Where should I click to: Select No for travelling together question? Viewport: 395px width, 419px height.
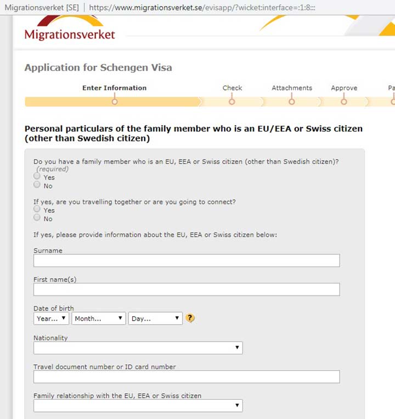pyautogui.click(x=37, y=218)
